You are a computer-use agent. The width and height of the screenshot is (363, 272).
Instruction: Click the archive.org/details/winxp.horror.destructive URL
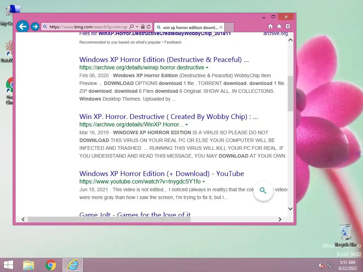tap(142, 68)
